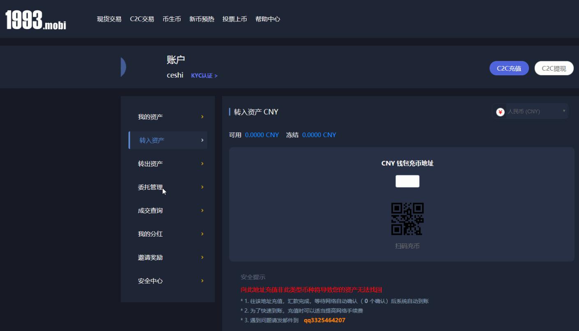Viewport: 579px width, 331px height.
Task: Click the 扫码充币 label
Action: coord(407,246)
